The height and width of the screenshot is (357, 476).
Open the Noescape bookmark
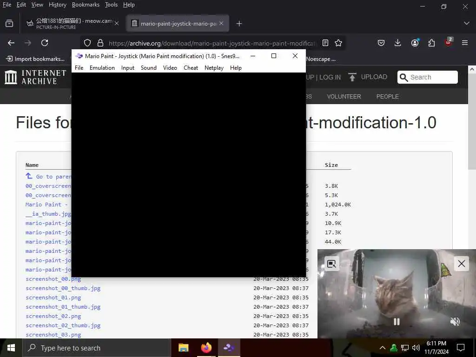point(321,59)
